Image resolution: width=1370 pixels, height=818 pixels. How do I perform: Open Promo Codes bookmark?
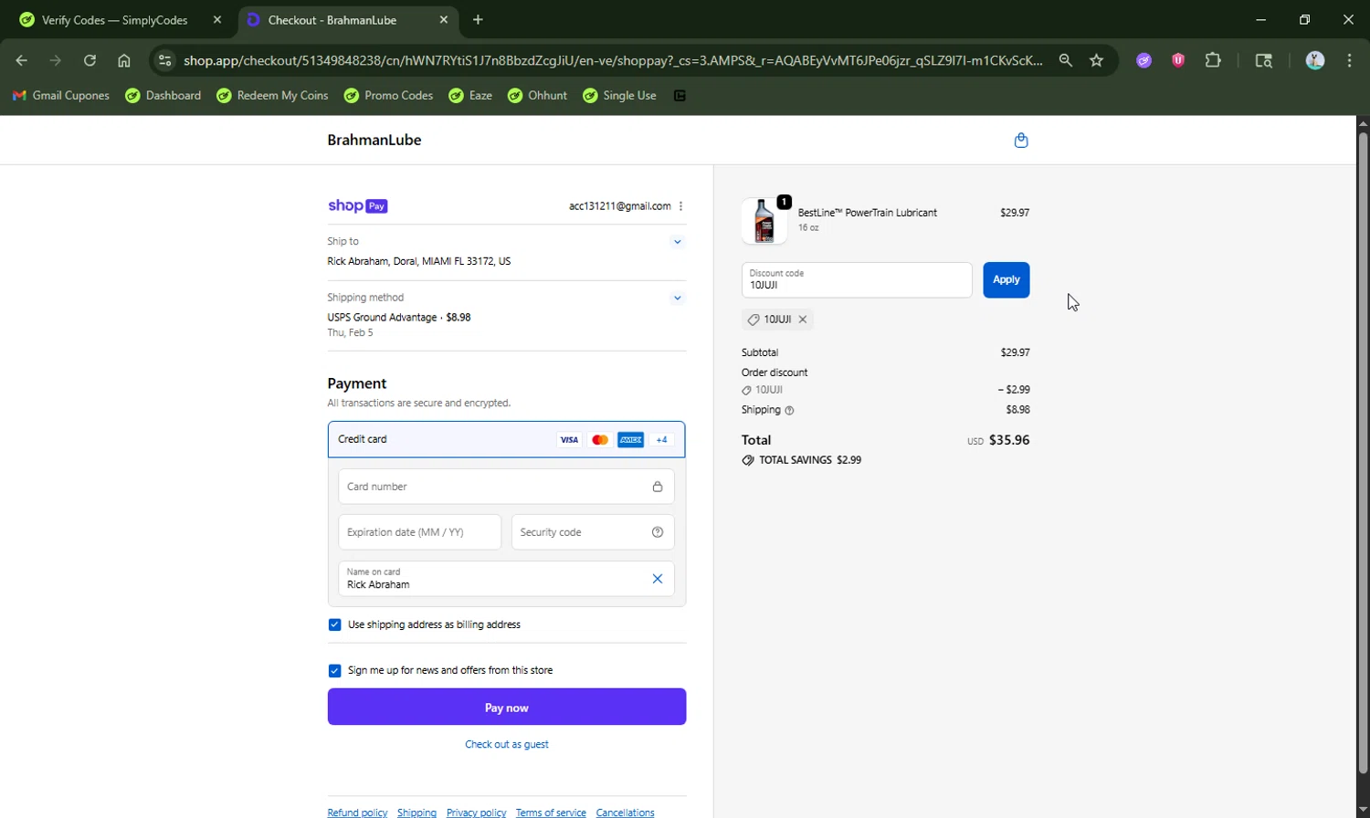pos(388,96)
